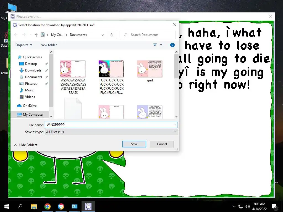
Task: Click the file list scroll down arrow
Action: (176, 116)
